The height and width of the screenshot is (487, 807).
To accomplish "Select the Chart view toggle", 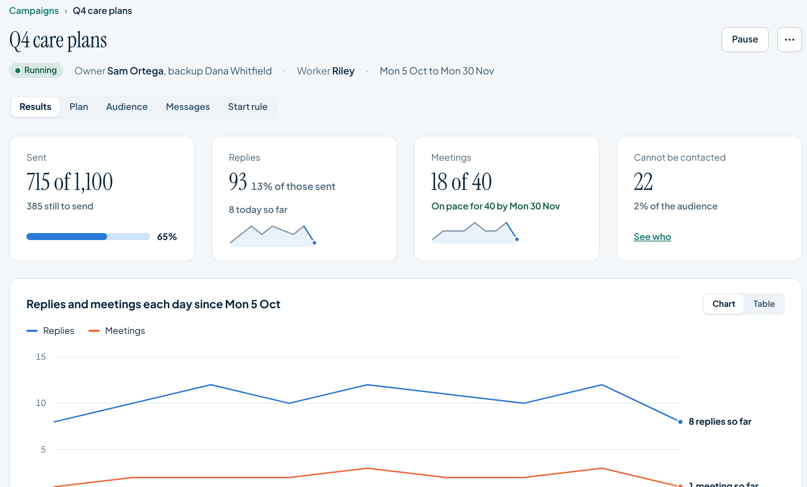I will click(x=724, y=304).
